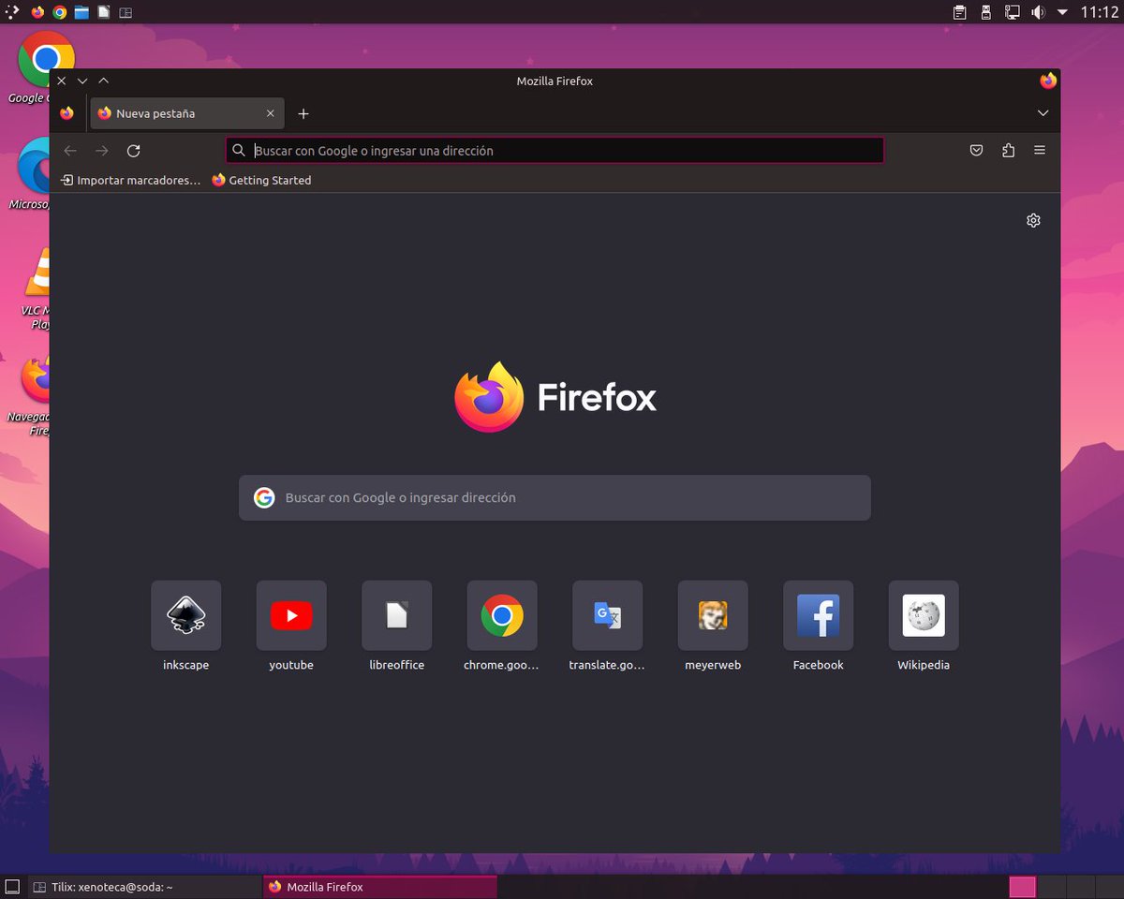Personalize new tab with gear icon

[x=1033, y=220]
